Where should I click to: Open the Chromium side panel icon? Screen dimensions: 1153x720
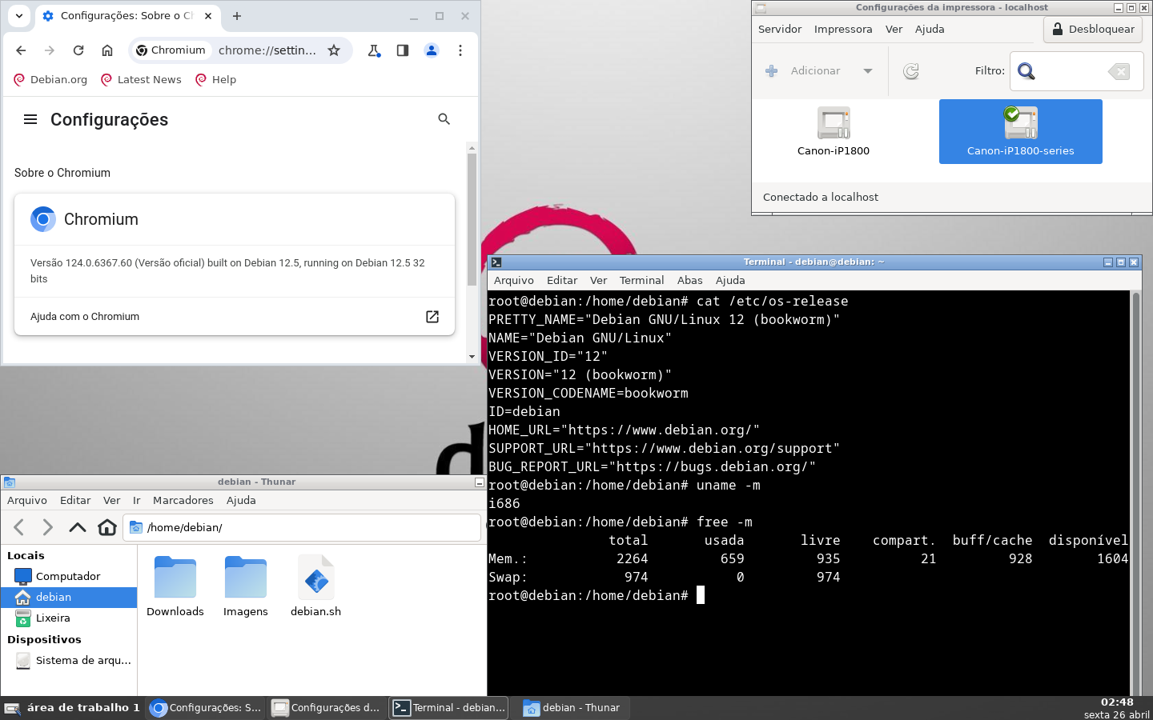(403, 50)
